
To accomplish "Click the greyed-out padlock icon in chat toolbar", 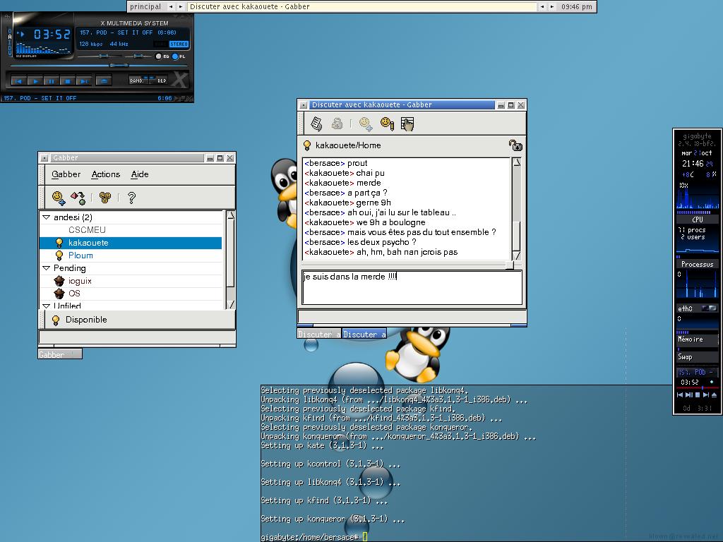I will coord(337,124).
